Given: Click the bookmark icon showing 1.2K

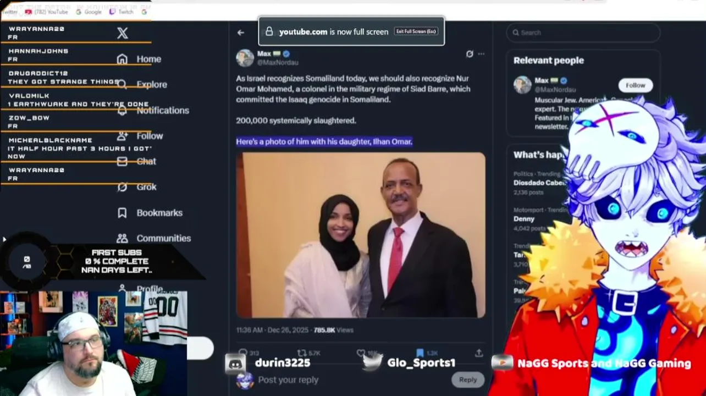Looking at the screenshot, I should [x=420, y=353].
